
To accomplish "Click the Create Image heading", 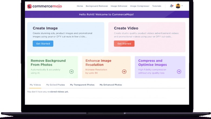I will click(45, 28).
